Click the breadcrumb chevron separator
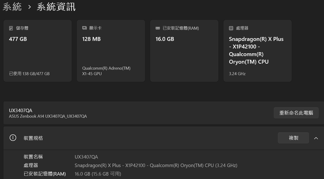The width and height of the screenshot is (324, 179). tap(29, 7)
